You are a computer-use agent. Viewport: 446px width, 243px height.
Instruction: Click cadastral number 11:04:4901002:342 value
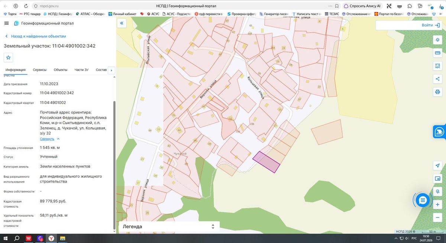[x=57, y=93]
